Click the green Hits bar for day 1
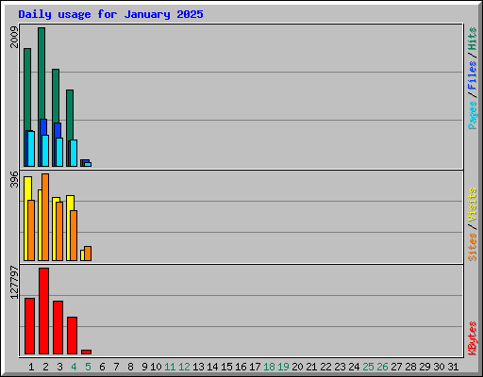 (x=27, y=107)
